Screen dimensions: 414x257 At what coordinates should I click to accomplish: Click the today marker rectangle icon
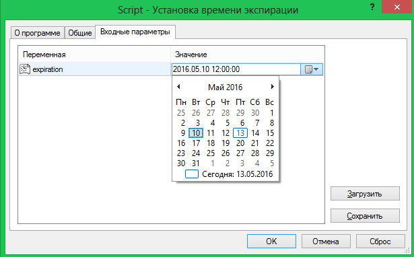[x=192, y=174]
